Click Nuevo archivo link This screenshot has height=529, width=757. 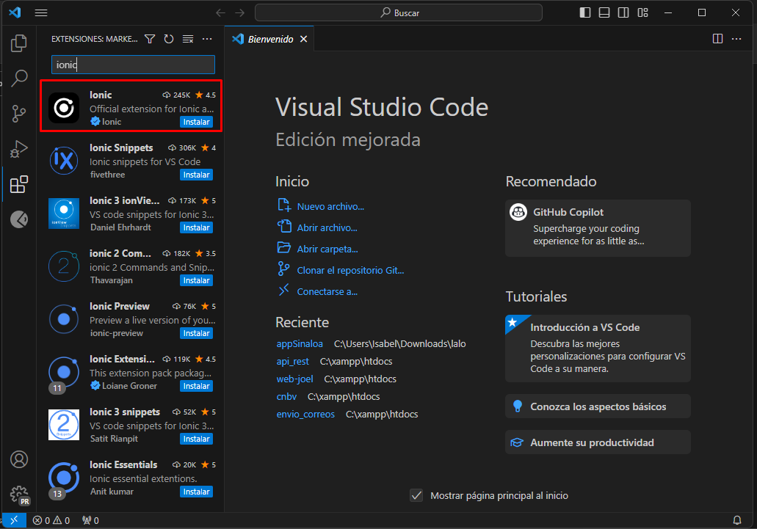click(x=330, y=206)
